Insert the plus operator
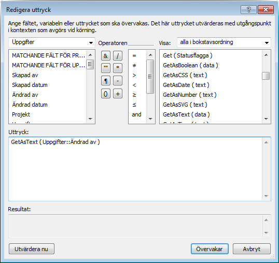The height and width of the screenshot is (263, 279). tap(118, 94)
